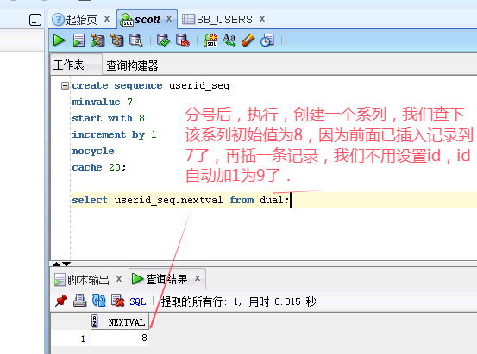Click the 'userid_seq' name in create statement

pyautogui.click(x=199, y=85)
